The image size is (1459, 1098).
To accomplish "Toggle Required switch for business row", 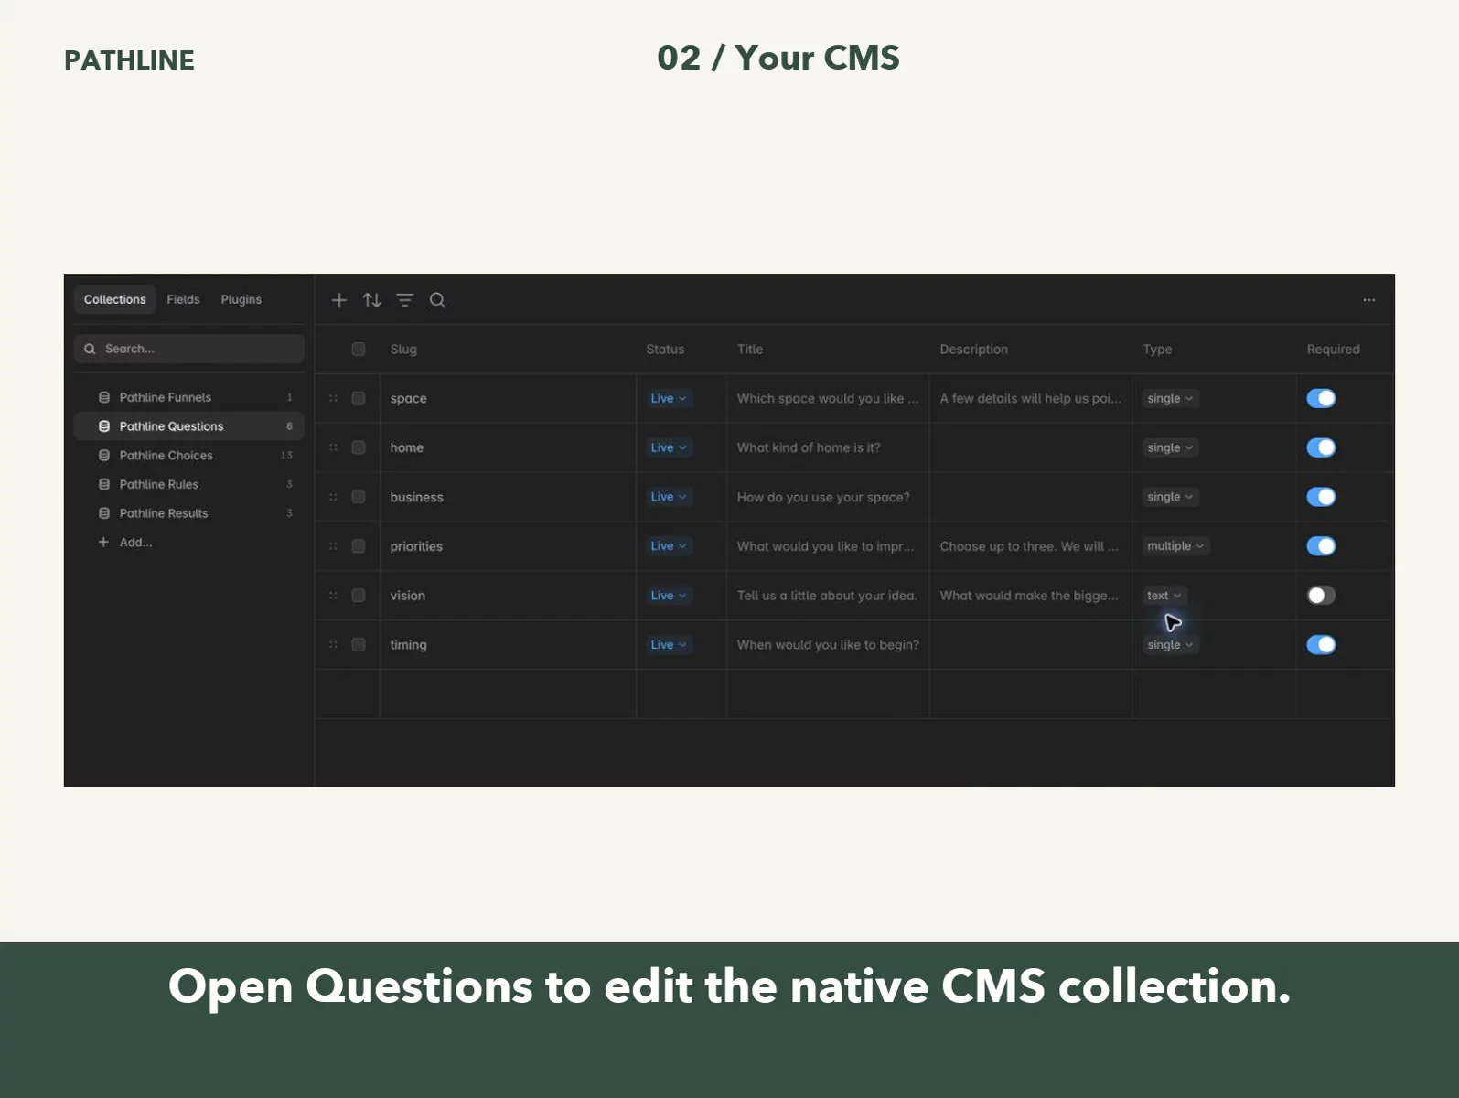I will (x=1321, y=497).
